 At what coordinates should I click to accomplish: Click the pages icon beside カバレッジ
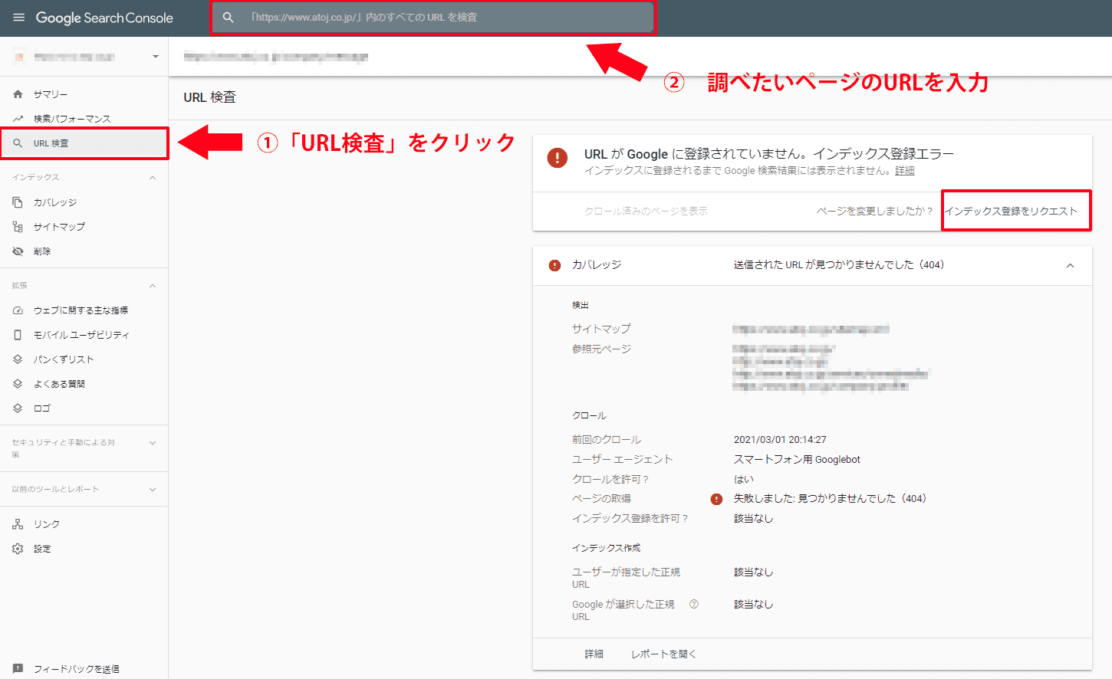[18, 202]
